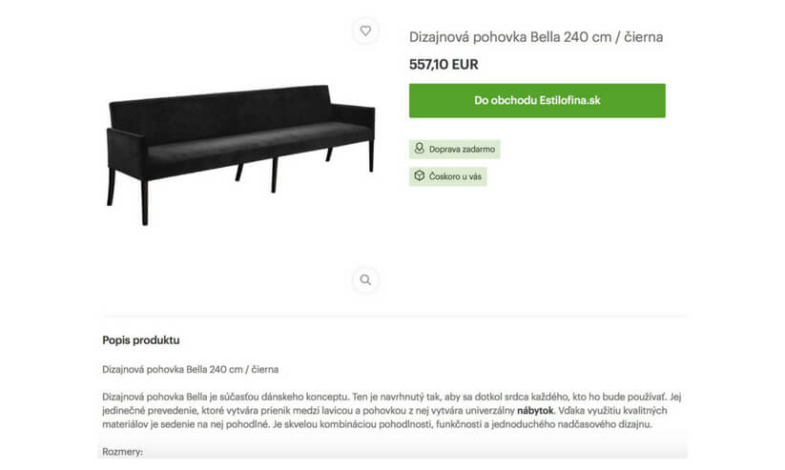785x470 pixels.
Task: Click the sofa's seat cushion in the image
Action: [x=258, y=144]
